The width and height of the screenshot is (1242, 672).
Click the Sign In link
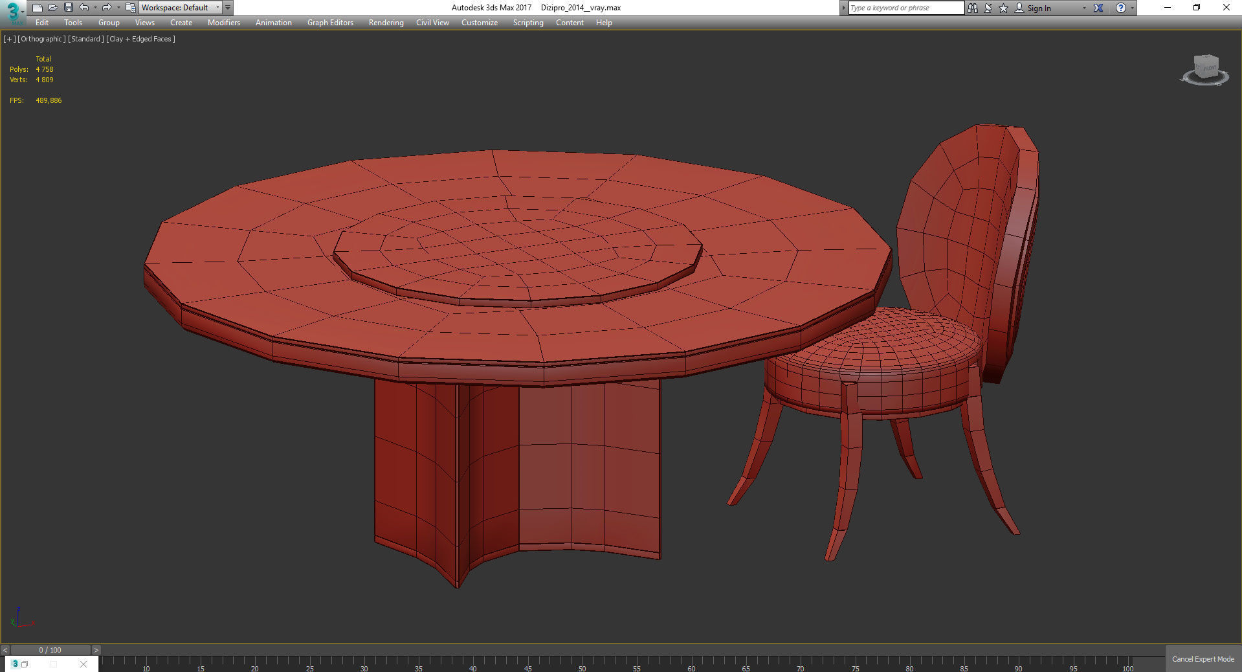(x=1039, y=8)
